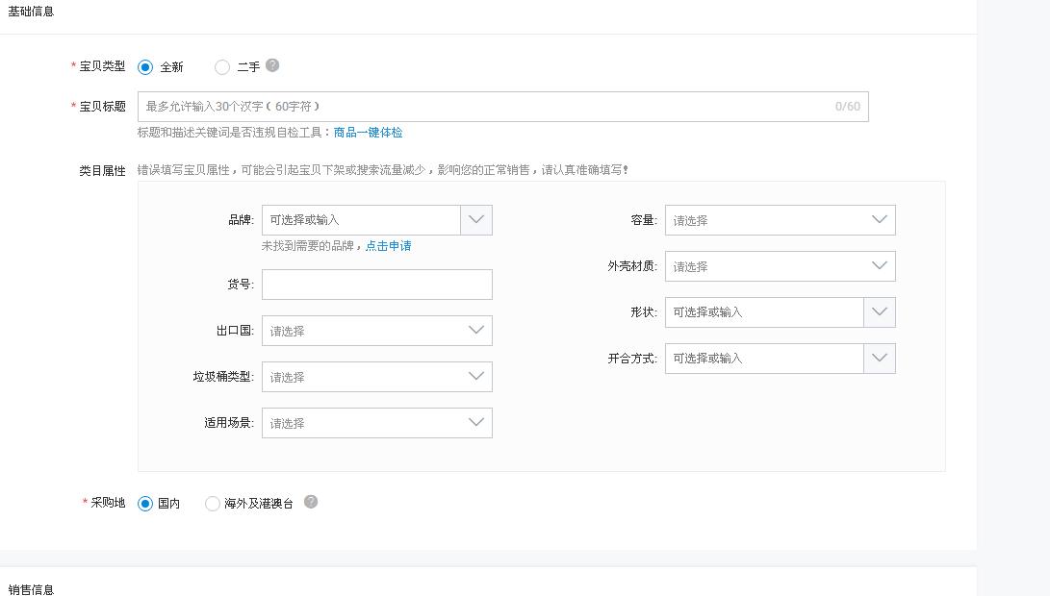Click the help icon next to 二手
Screen dimensions: 1050x596
coord(271,66)
